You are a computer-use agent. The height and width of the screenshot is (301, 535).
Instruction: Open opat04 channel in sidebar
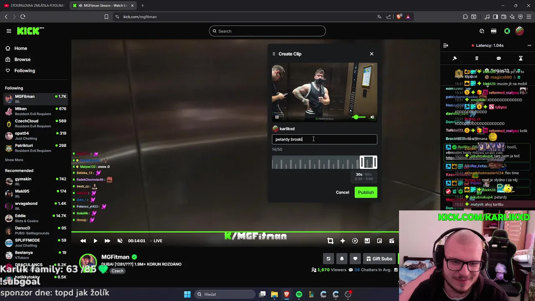click(36, 136)
